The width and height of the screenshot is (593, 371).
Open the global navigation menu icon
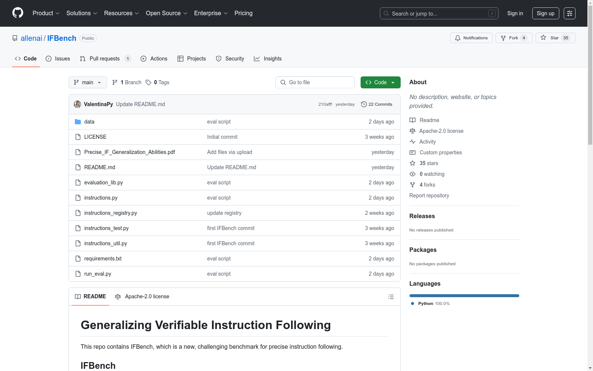point(570,13)
